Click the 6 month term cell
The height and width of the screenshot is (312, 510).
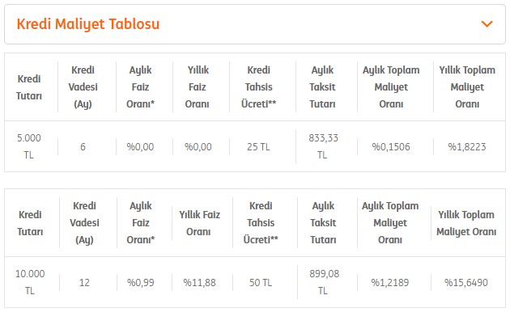tap(83, 147)
